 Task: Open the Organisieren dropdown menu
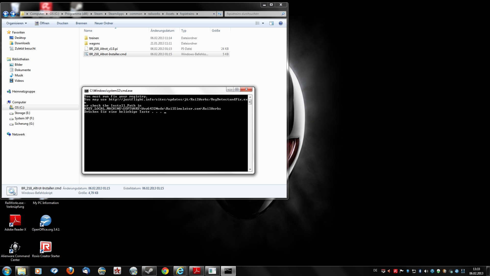(17, 23)
